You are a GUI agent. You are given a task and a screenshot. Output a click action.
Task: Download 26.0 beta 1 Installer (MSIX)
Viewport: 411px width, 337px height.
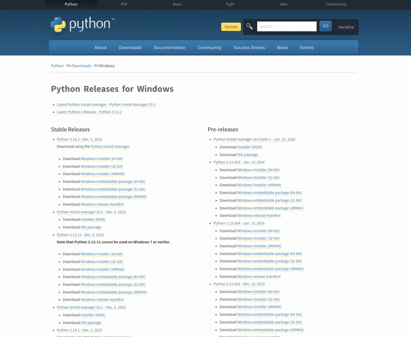(250, 147)
